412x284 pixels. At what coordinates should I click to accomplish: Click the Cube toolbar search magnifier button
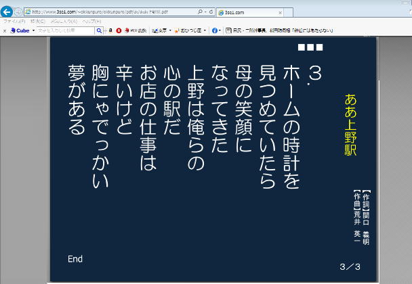[99, 30]
